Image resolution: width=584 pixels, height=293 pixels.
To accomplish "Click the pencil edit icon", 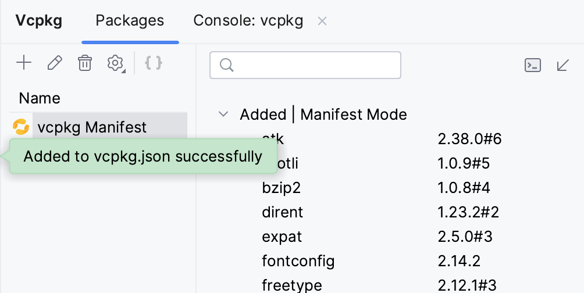I will coord(55,63).
